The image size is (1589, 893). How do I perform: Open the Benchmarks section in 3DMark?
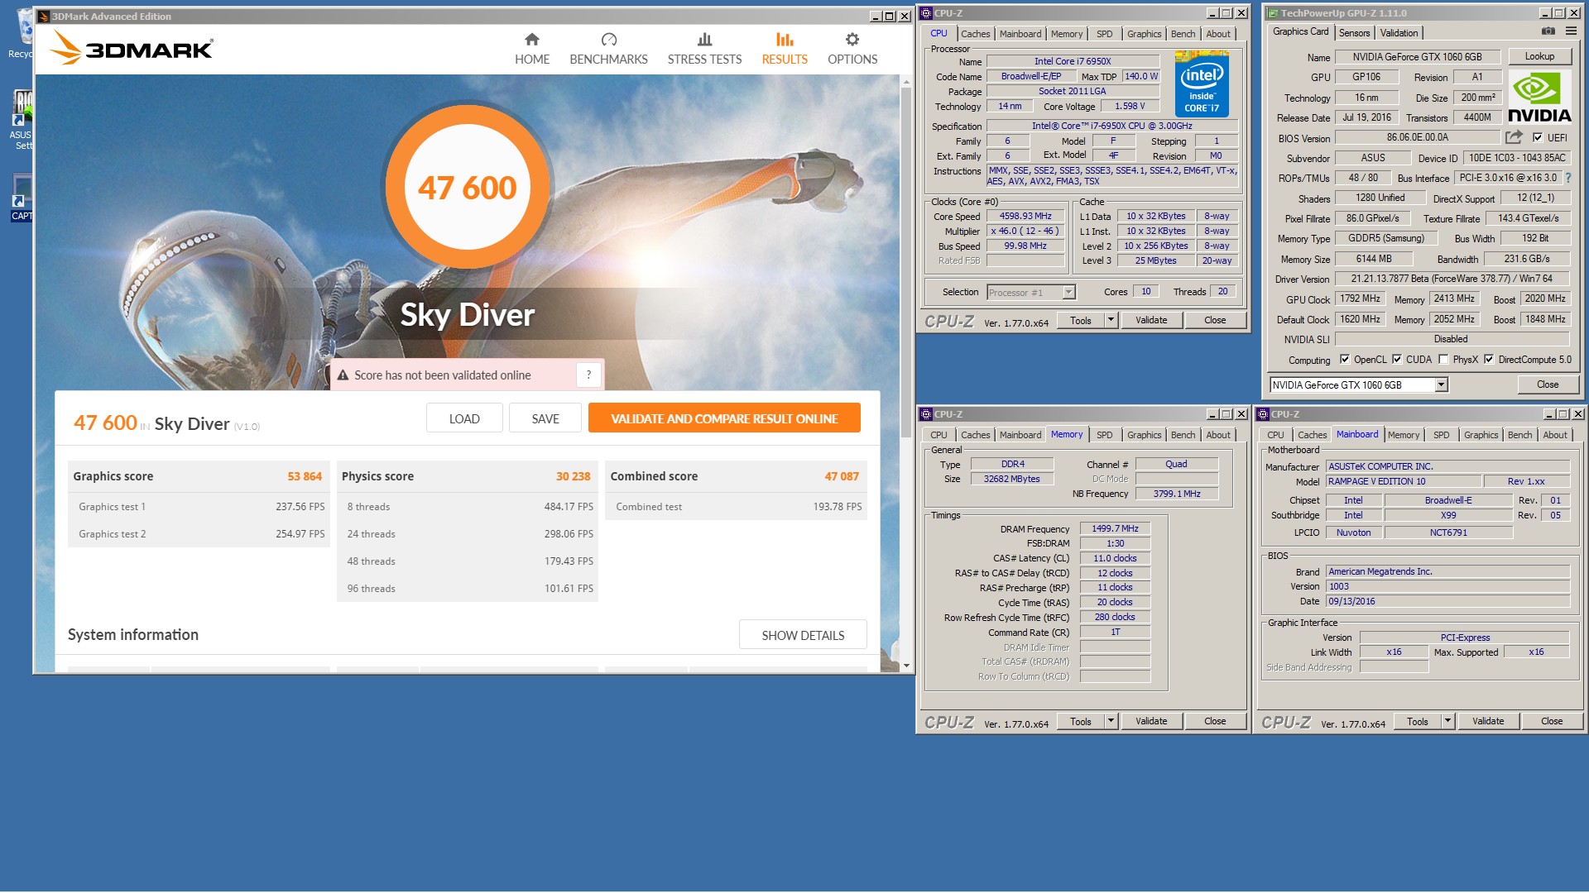[x=608, y=50]
